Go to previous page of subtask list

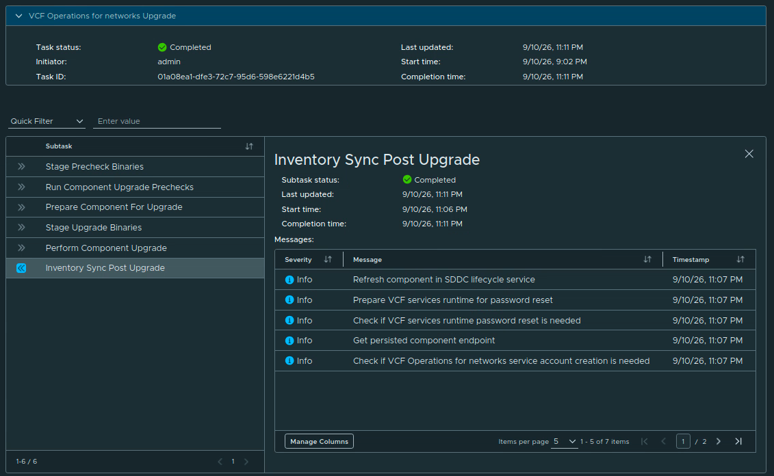point(220,462)
